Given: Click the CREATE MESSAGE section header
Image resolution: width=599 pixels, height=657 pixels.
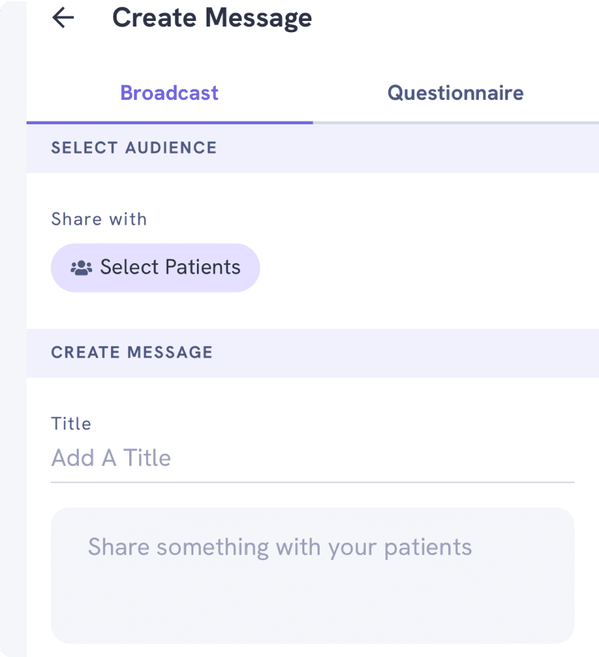Looking at the screenshot, I should pyautogui.click(x=131, y=353).
